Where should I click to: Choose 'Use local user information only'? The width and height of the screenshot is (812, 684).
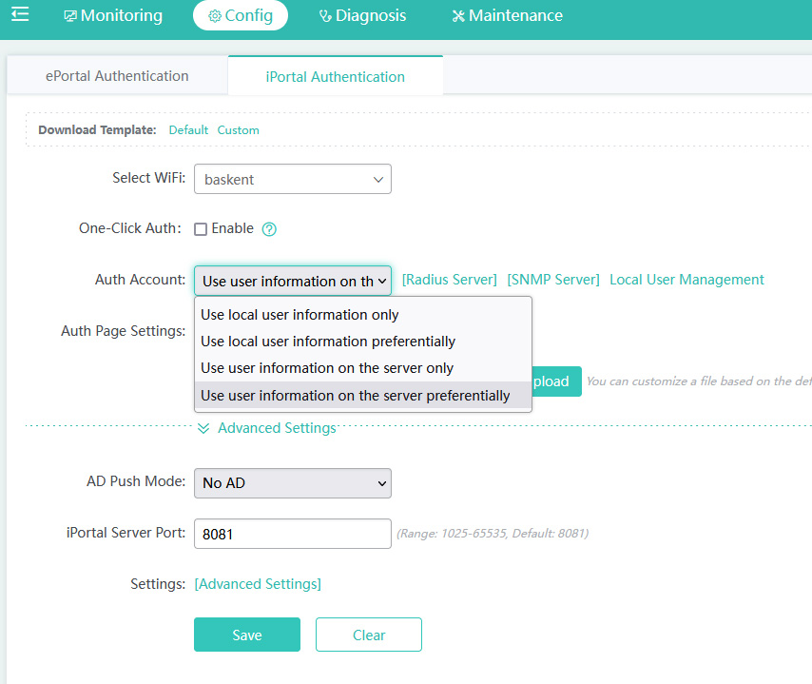coord(300,315)
